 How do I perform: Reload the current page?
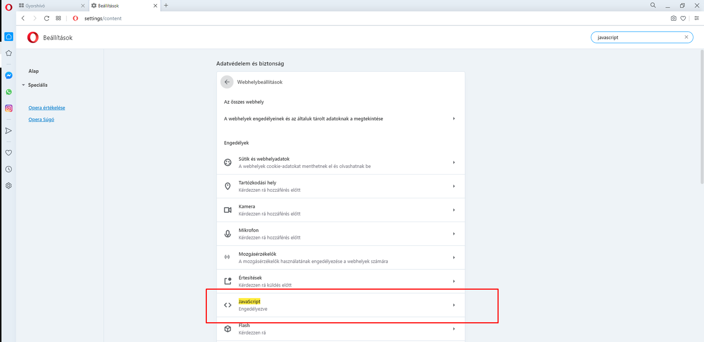47,18
